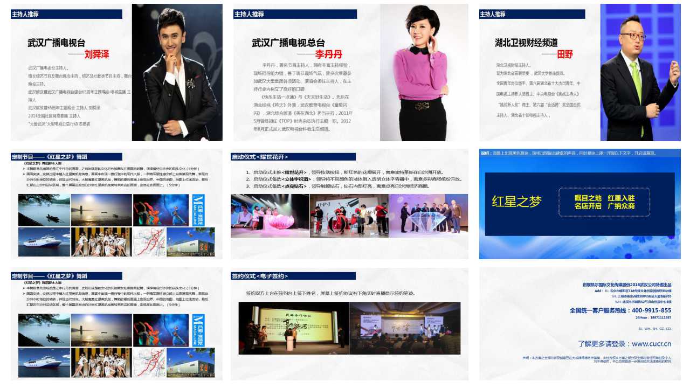Click the glowing diamond ceremony photo
Image resolution: width=690 pixels, height=388 pixels.
(429, 216)
